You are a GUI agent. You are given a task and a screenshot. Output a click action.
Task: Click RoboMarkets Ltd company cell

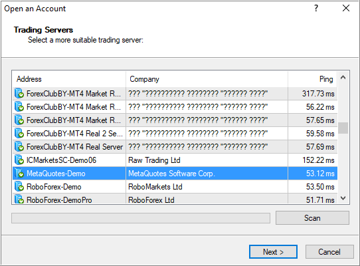[x=207, y=187]
